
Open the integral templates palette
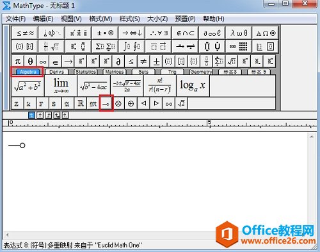coord(132,46)
